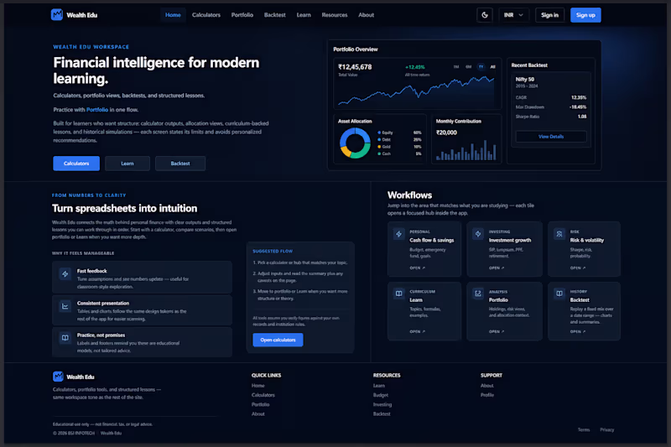Click the Equity legend color dot
The height and width of the screenshot is (447, 671).
379,133
